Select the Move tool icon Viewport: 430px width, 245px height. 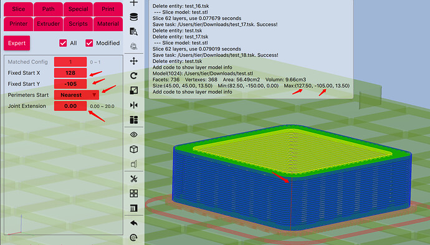(x=134, y=61)
